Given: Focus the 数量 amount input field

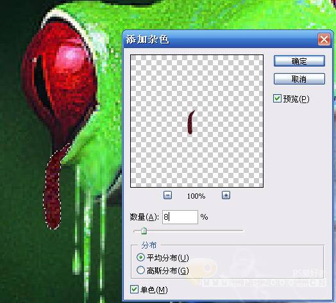Looking at the screenshot, I should pyautogui.click(x=180, y=217).
